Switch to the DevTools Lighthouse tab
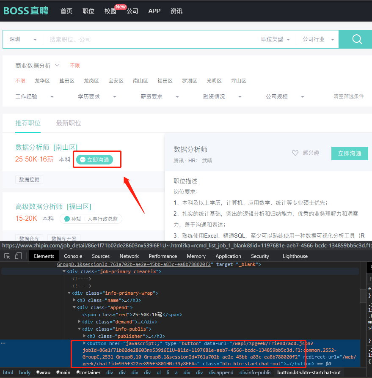Screen dimensions: 372x378 (295, 256)
